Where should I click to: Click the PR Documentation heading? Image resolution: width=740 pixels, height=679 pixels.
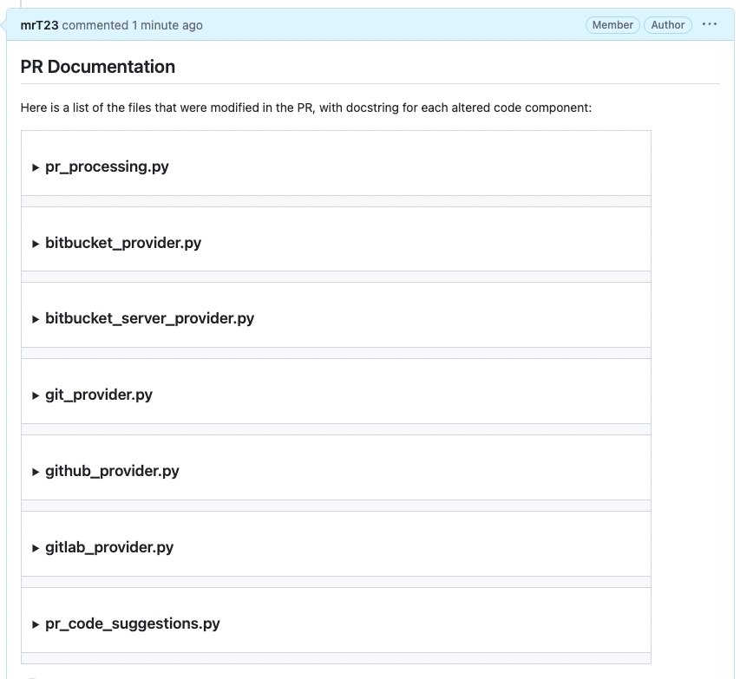[98, 67]
